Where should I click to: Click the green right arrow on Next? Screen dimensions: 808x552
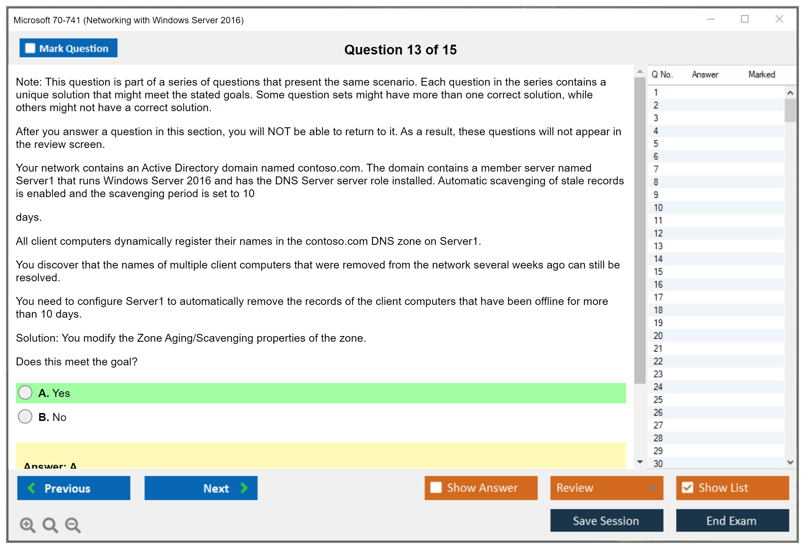point(244,488)
